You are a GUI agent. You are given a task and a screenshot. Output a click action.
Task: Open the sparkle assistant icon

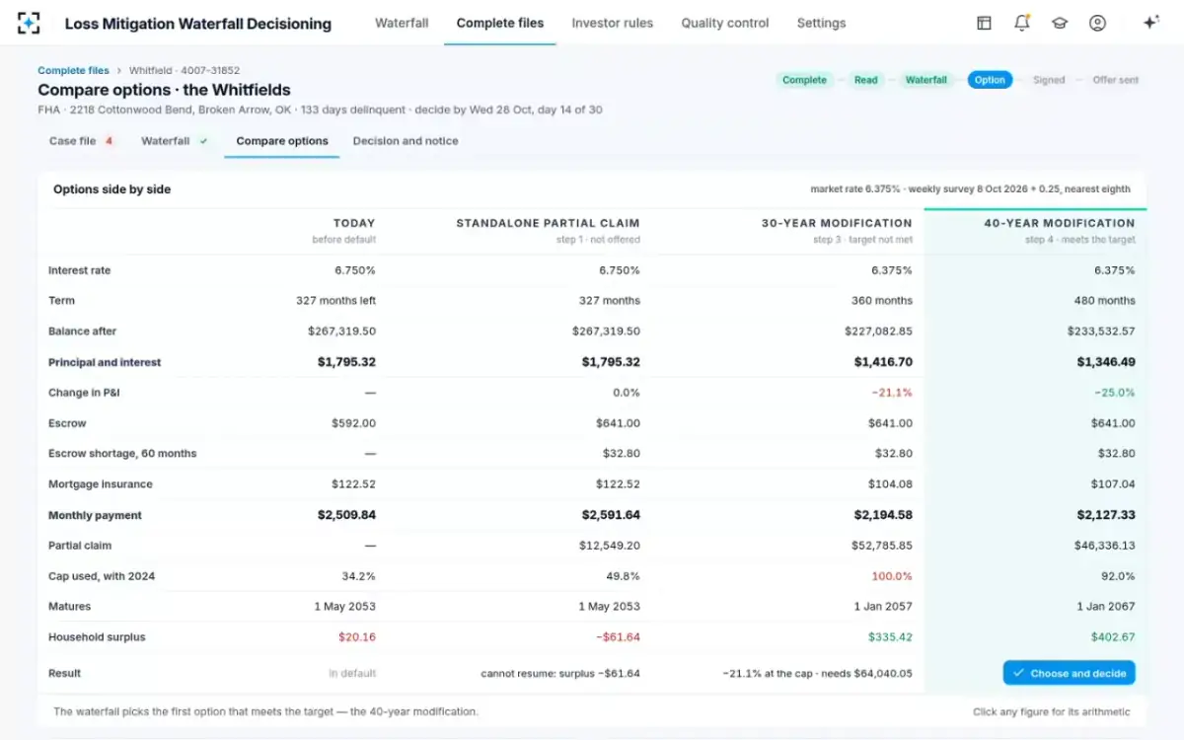pyautogui.click(x=1150, y=23)
